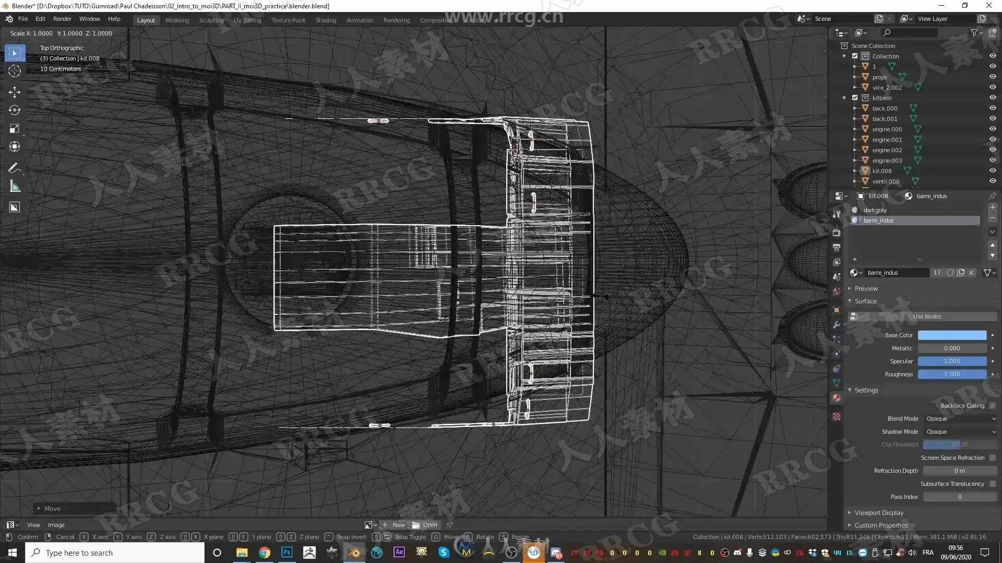Select the Cursor tool in toolbar
The height and width of the screenshot is (563, 1002).
15,71
